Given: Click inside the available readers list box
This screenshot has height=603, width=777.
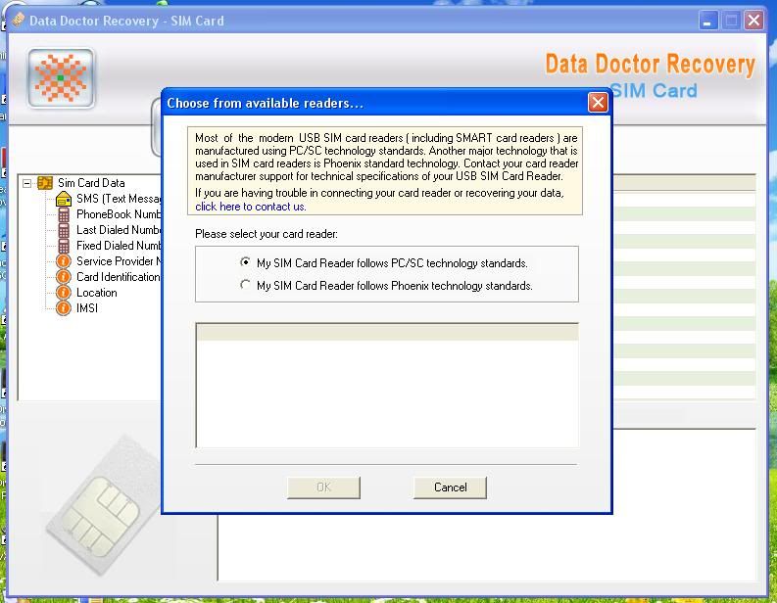Looking at the screenshot, I should click(x=387, y=385).
